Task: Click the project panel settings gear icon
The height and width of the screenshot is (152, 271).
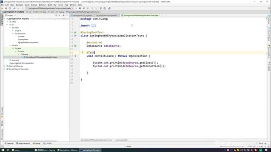Action: pos(63,15)
